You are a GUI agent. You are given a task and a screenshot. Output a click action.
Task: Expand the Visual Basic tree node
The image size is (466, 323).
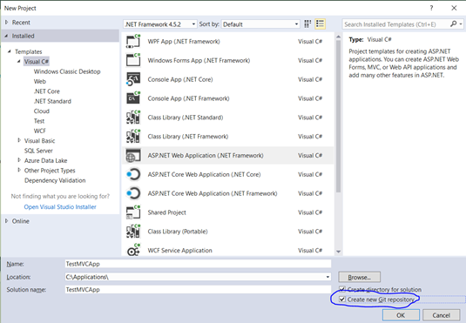tap(19, 140)
